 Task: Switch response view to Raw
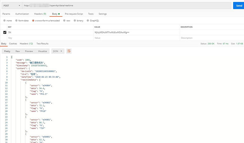(18, 51)
